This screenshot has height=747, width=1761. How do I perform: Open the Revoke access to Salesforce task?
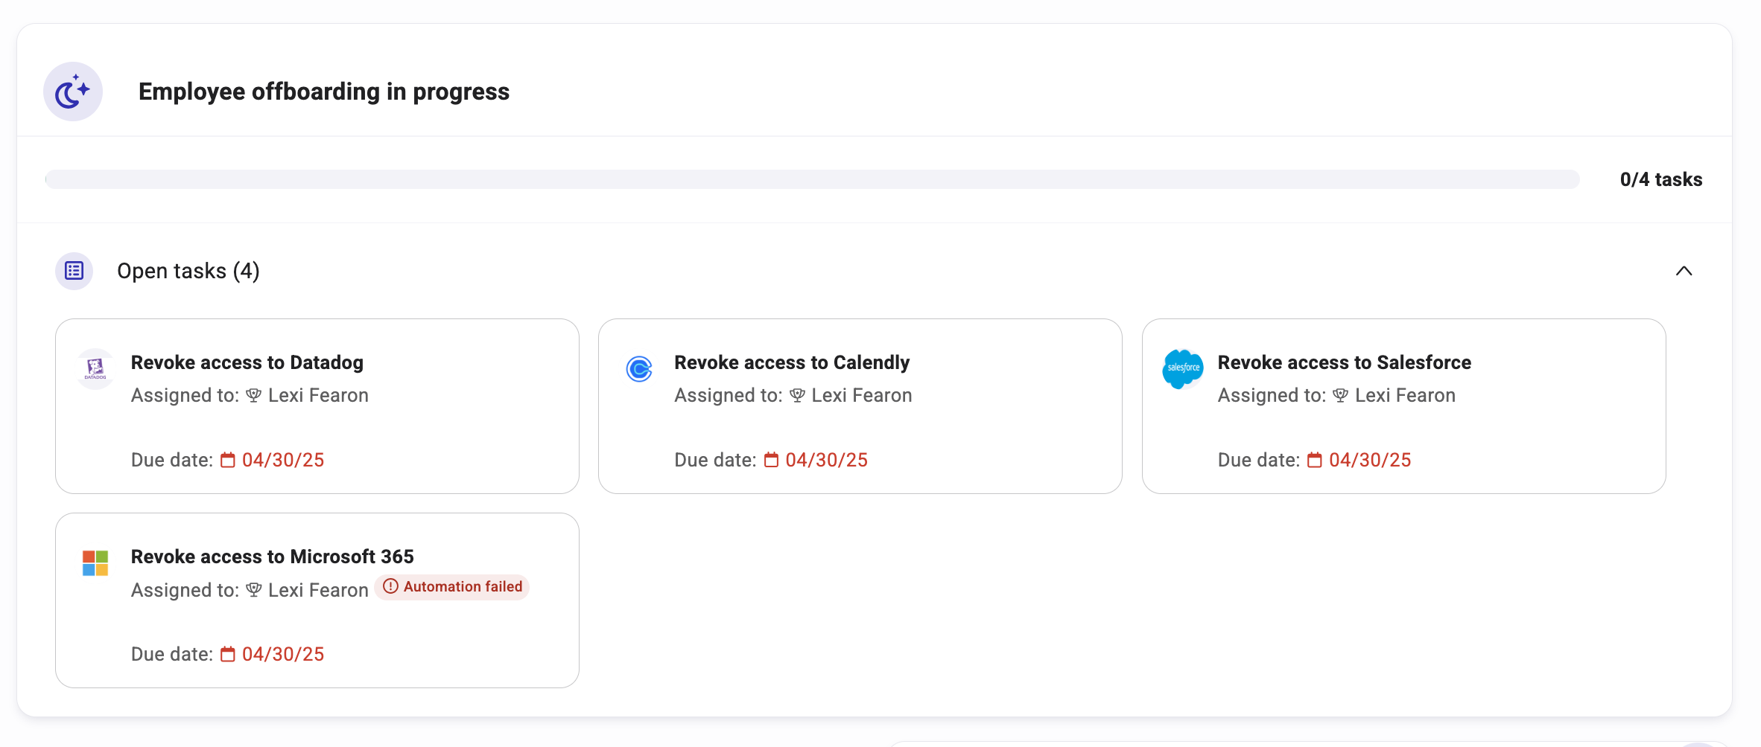pyautogui.click(x=1344, y=362)
